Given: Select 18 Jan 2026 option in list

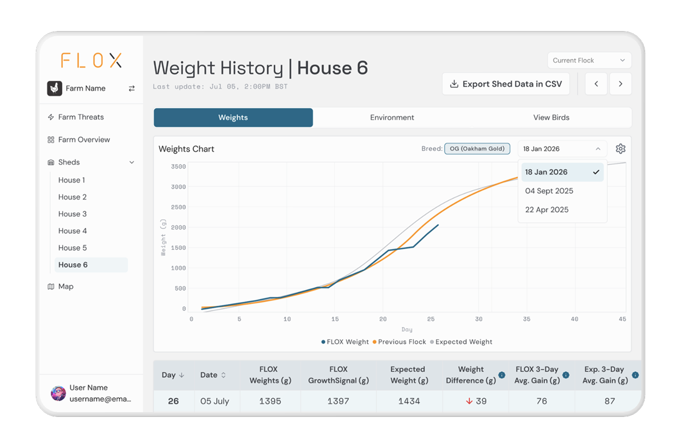Looking at the screenshot, I should point(562,172).
